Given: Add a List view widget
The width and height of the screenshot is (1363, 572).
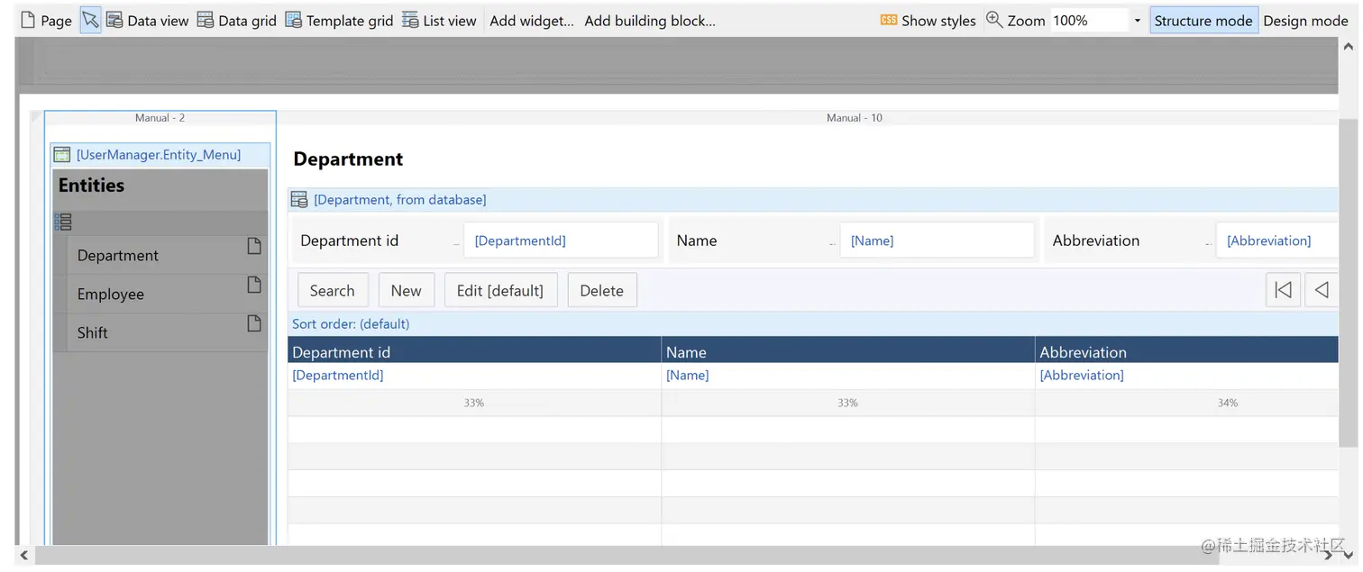Looking at the screenshot, I should [x=439, y=20].
